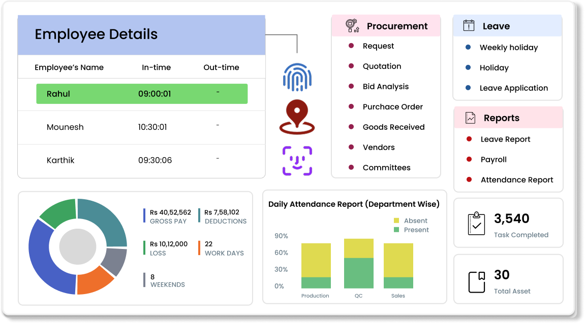Viewport: 585px width, 324px height.
Task: Select the Weekly holiday bullet option
Action: pyautogui.click(x=508, y=47)
